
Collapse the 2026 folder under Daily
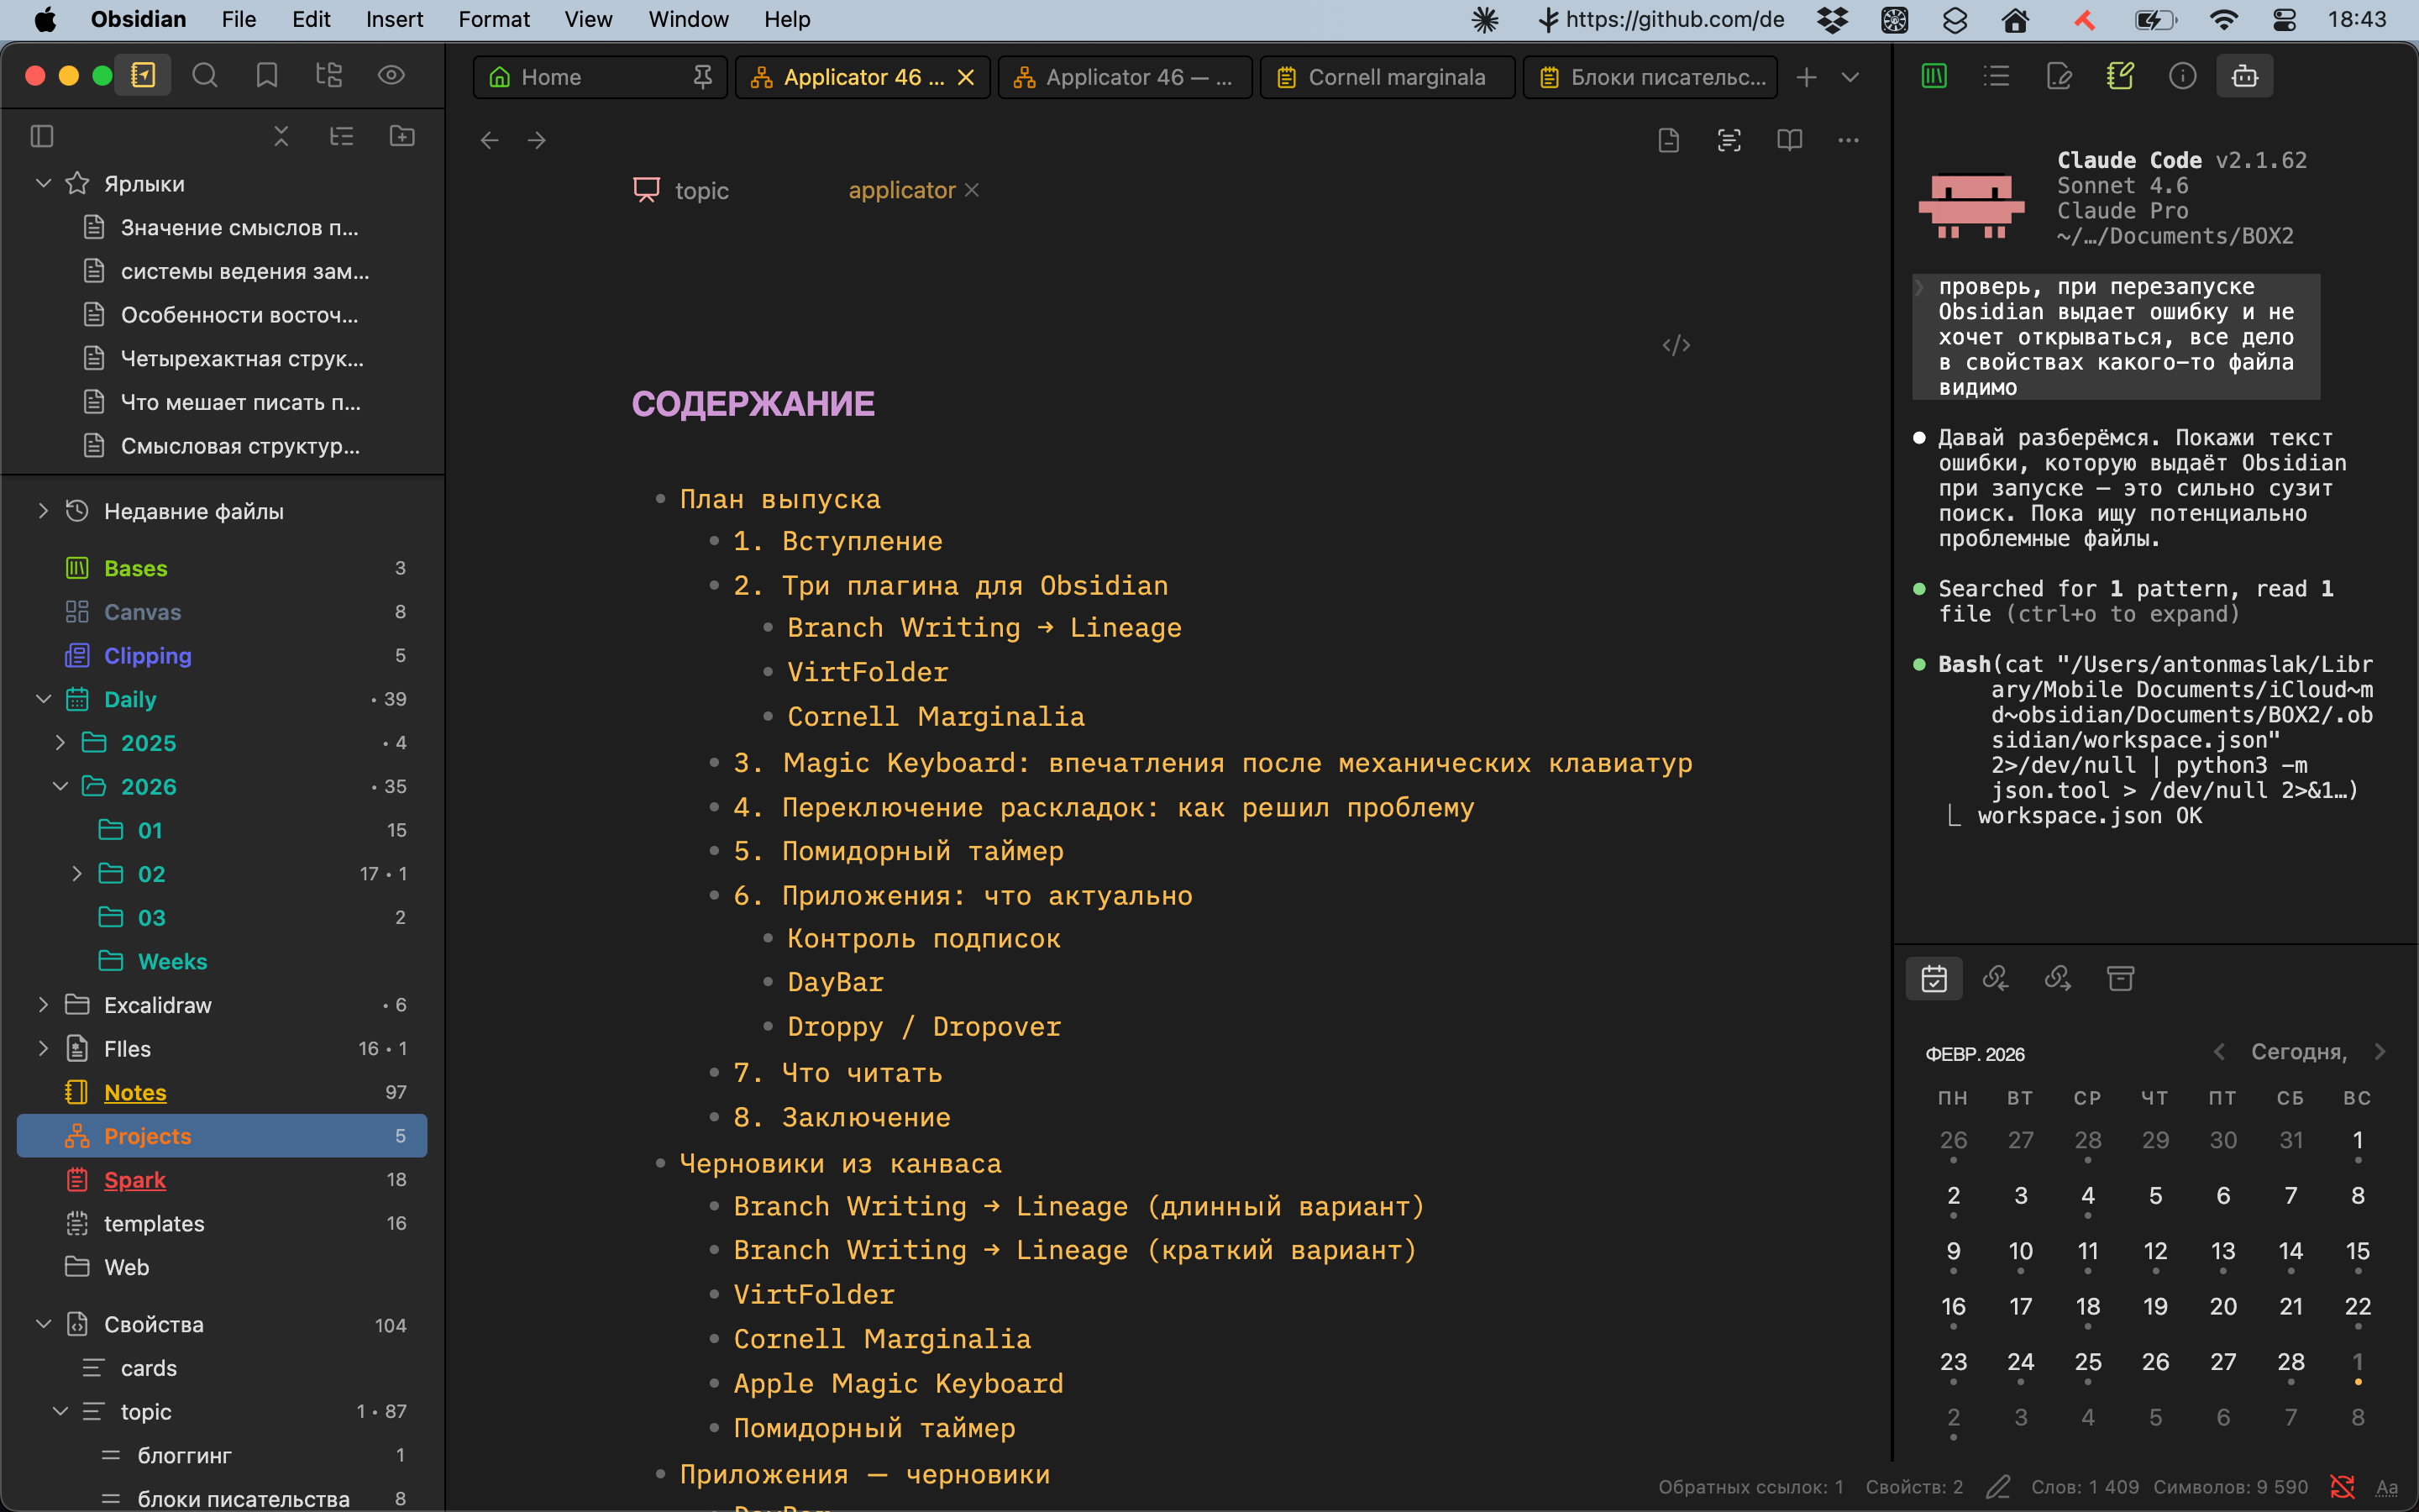coord(60,787)
